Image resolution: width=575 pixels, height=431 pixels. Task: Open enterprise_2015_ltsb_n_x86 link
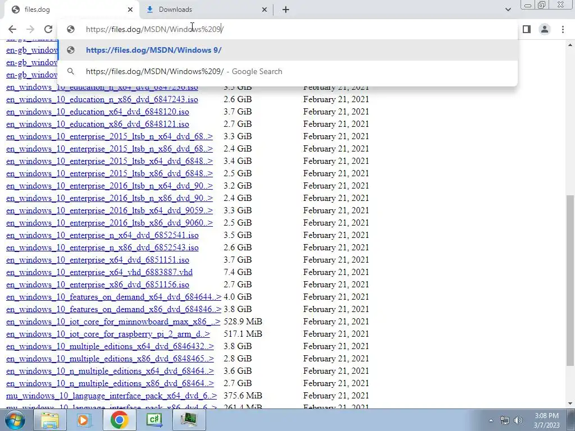tap(109, 149)
